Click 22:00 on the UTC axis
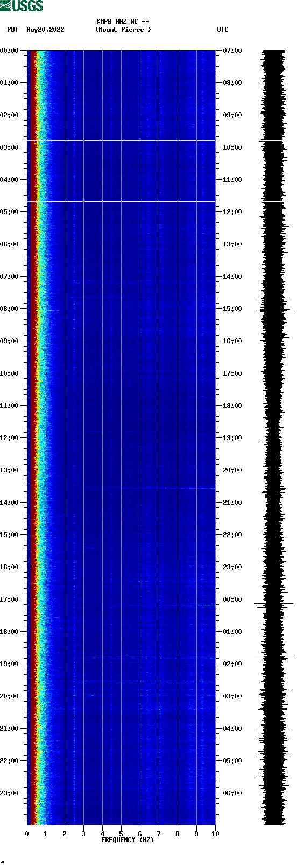Screen dimensions: 297x868 tap(232, 535)
